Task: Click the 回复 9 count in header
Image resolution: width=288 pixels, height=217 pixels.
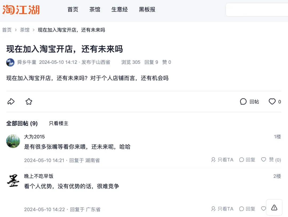Action: coord(151,62)
